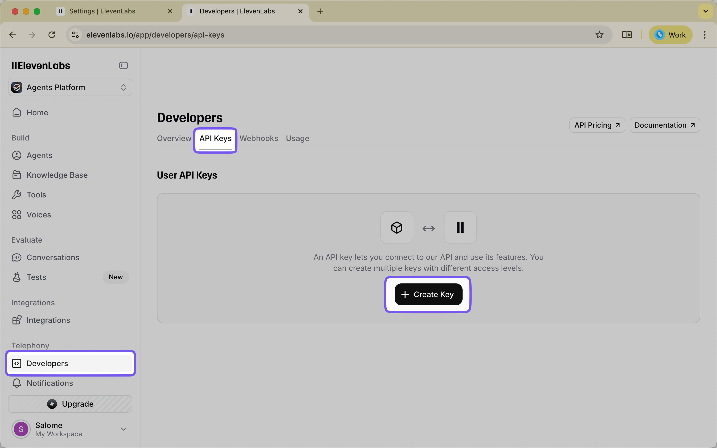Select the Knowledge Base sidebar item
717x448 pixels.
[57, 175]
